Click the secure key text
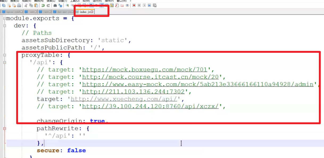 (x=48, y=151)
